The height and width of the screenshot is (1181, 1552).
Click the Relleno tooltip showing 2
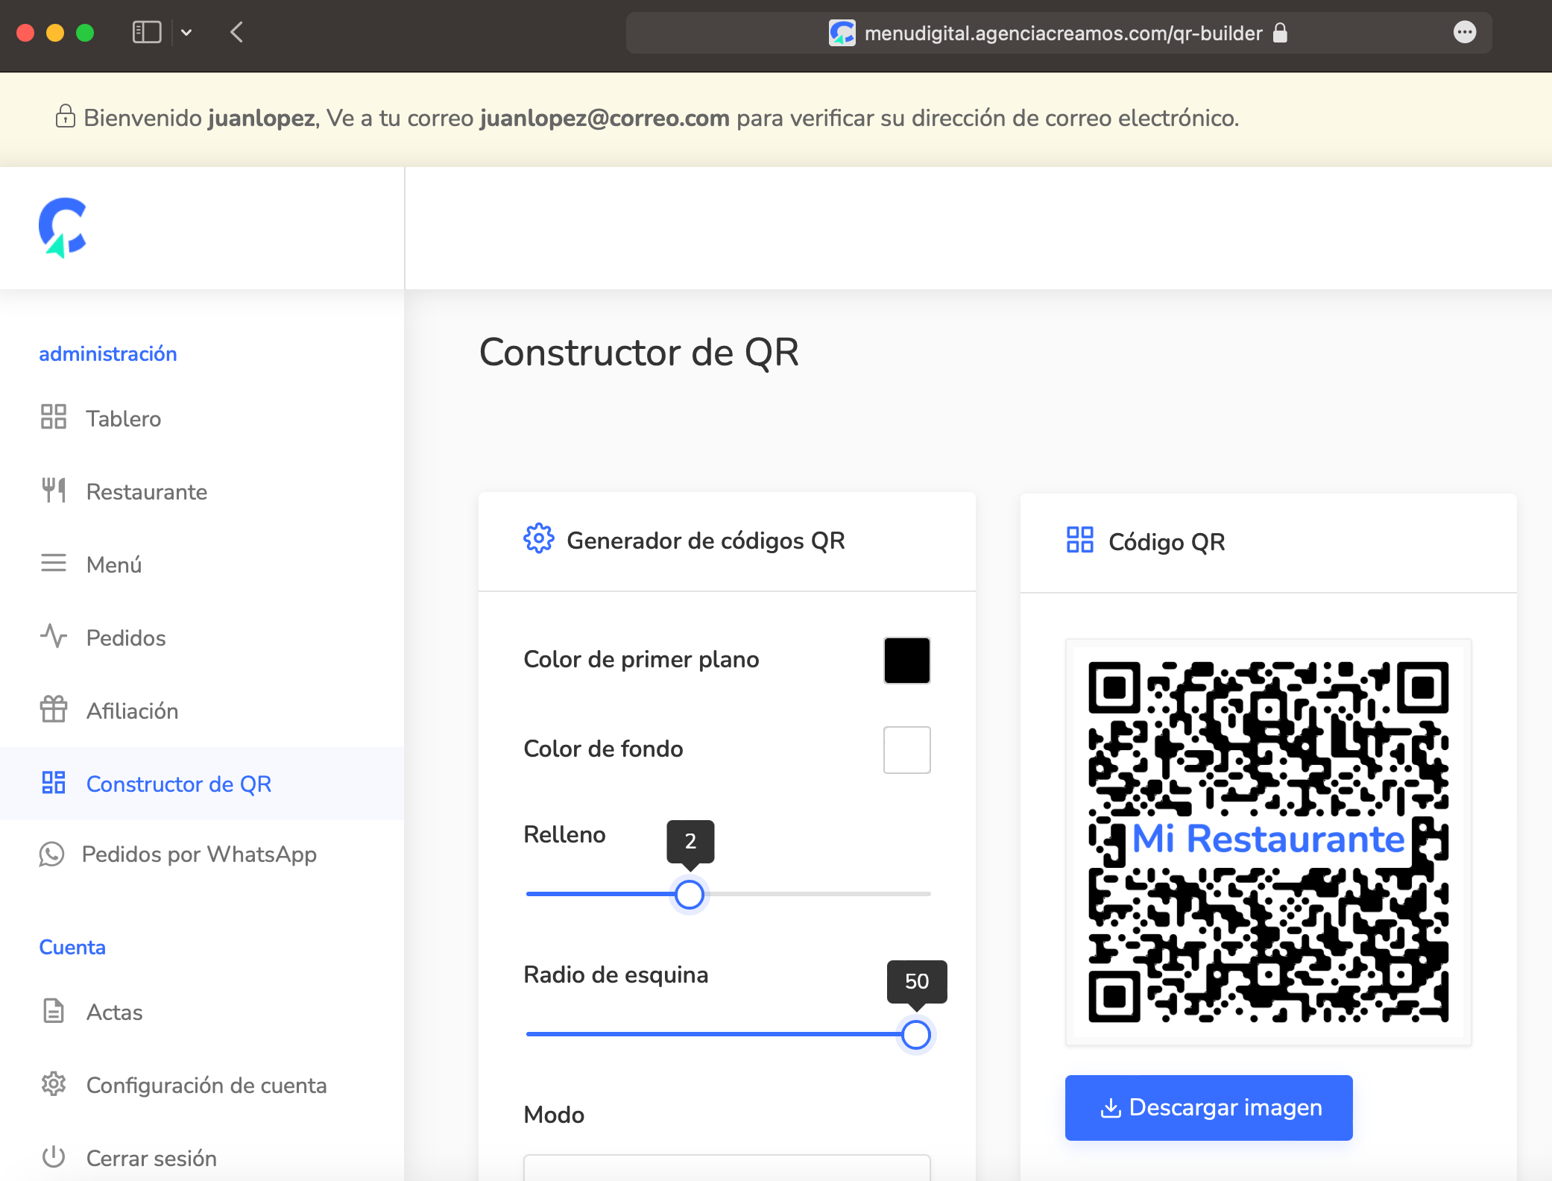pos(690,842)
